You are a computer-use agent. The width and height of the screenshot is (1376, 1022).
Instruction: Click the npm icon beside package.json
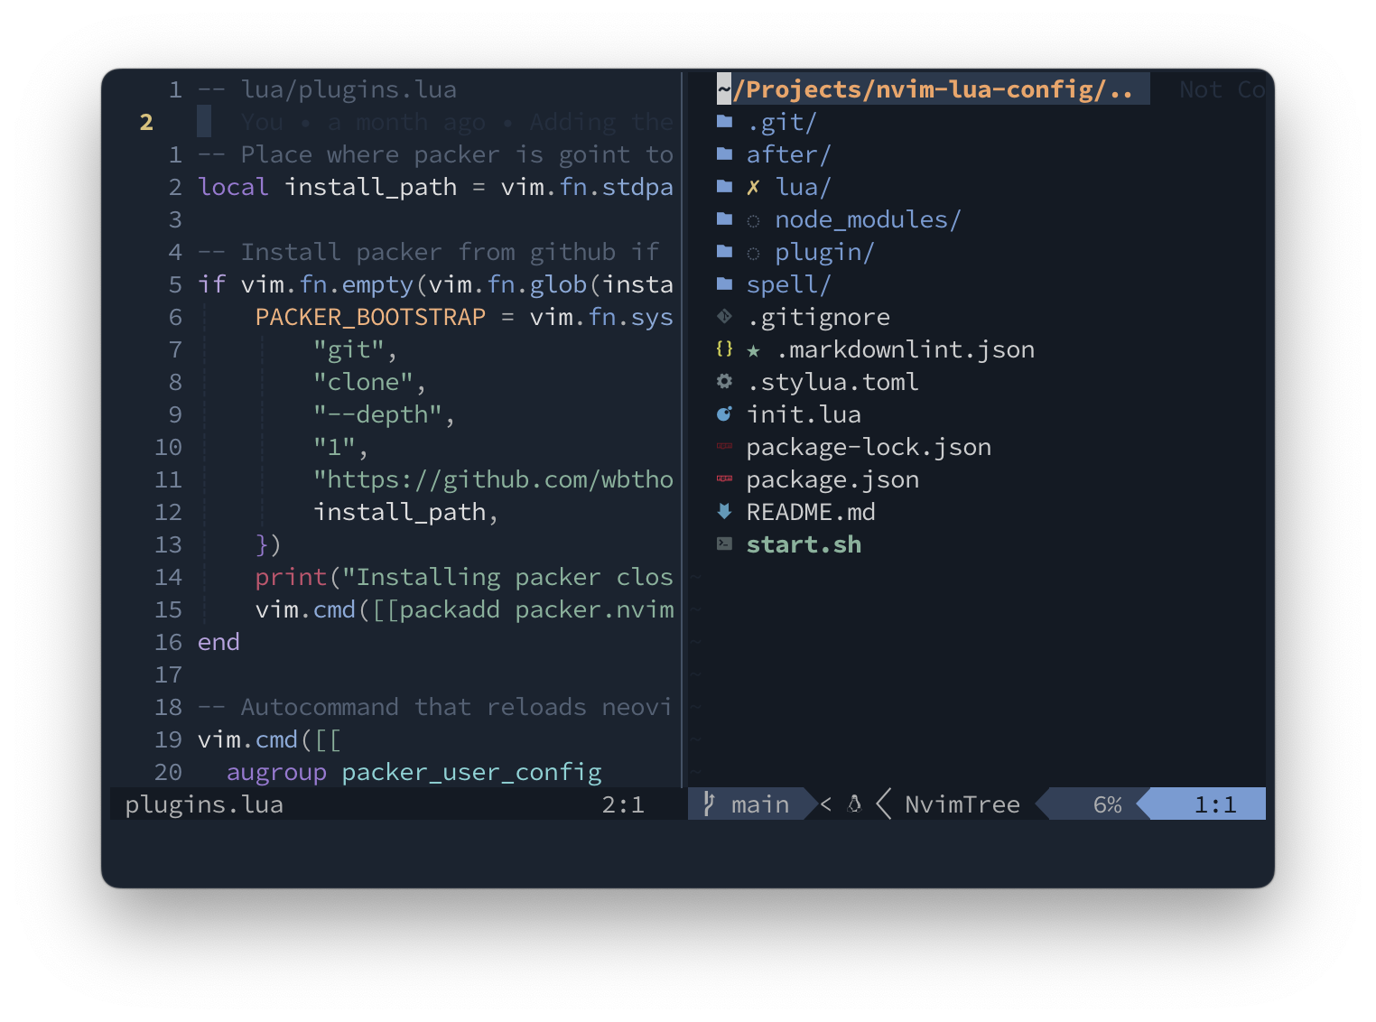[x=724, y=478]
